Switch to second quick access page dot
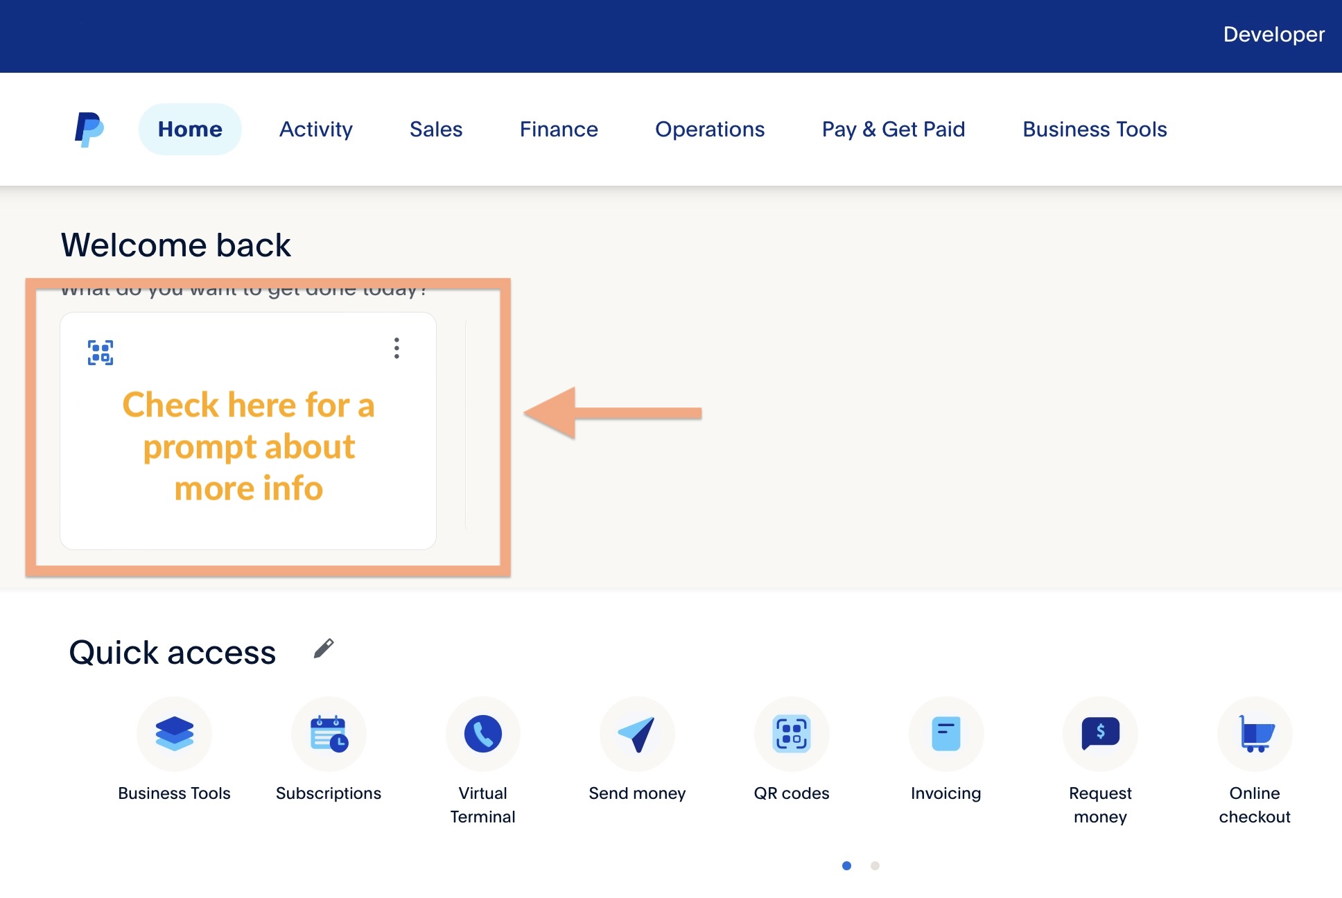 point(875,865)
